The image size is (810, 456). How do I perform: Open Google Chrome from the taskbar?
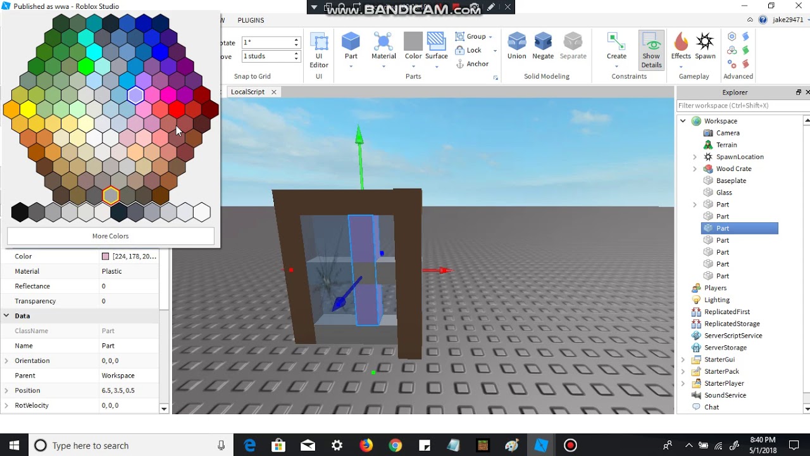395,445
